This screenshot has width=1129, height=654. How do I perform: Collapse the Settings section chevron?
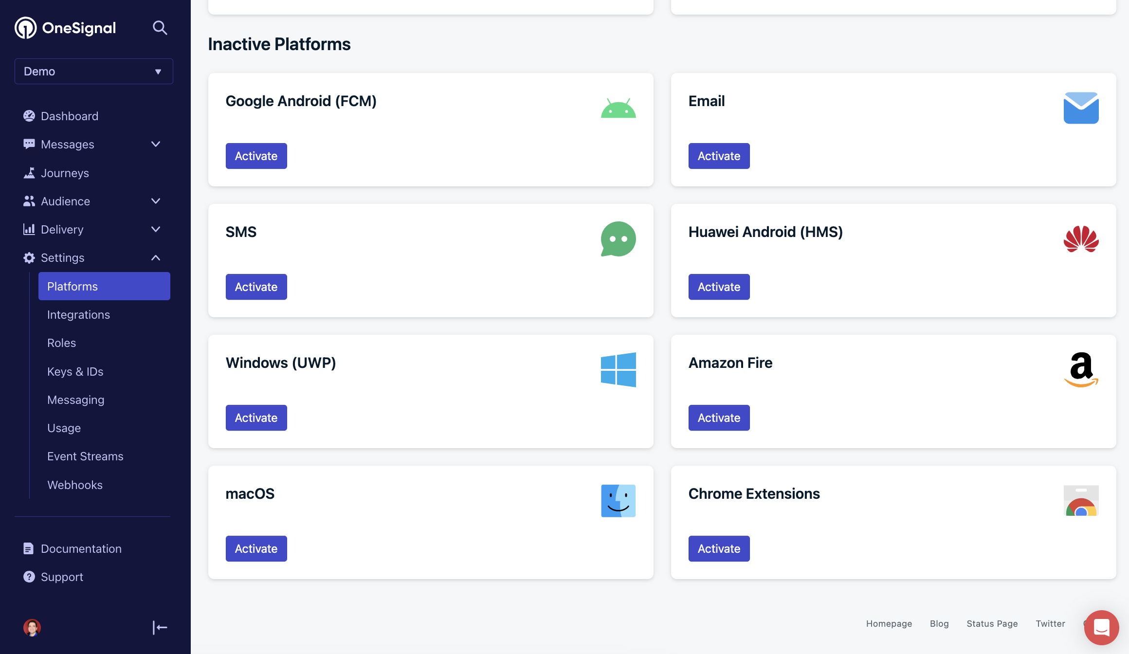(156, 257)
